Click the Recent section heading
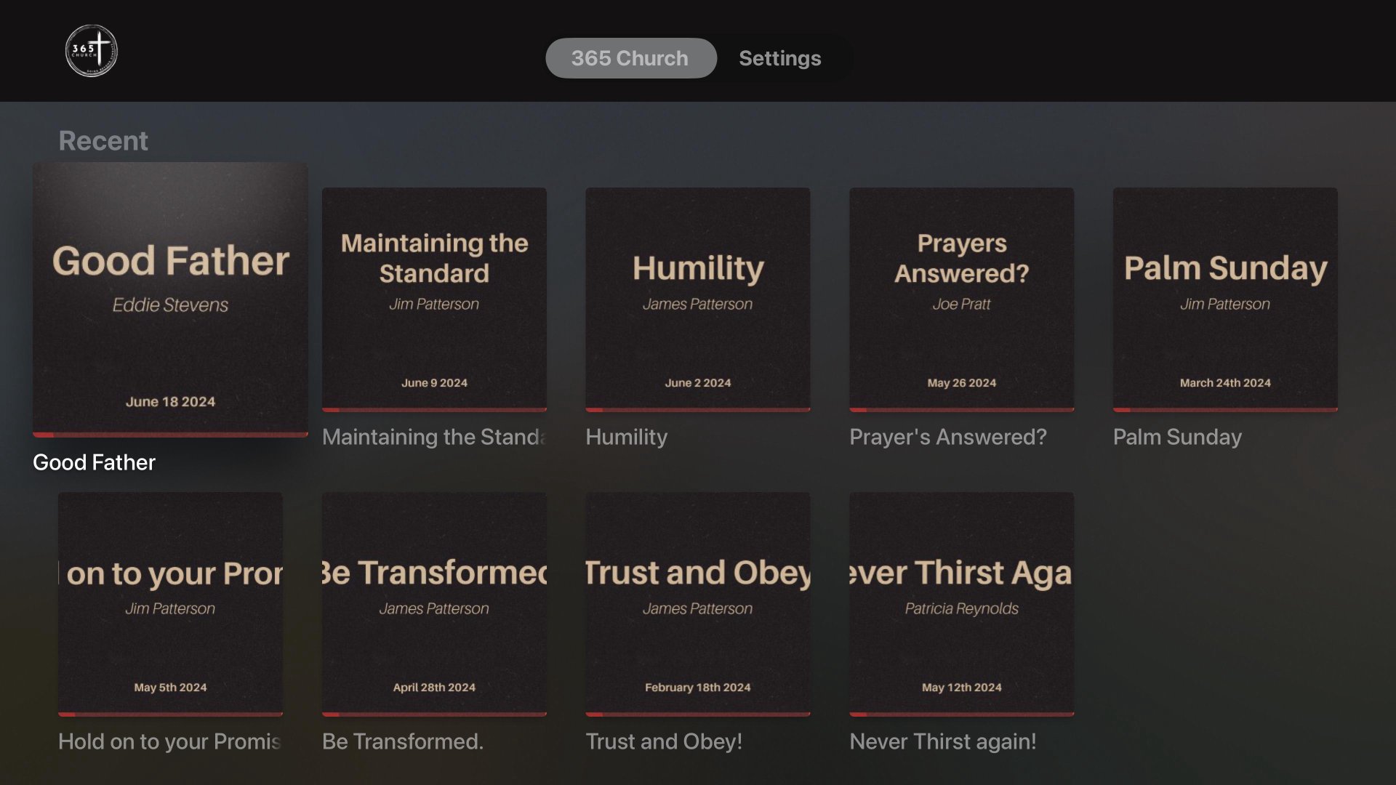Screen dimensions: 1396x785 [x=103, y=141]
